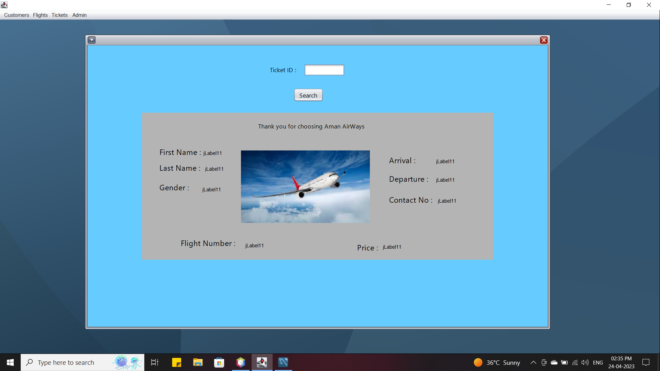Click the battery status tray icon
This screenshot has height=371, width=660.
point(564,362)
